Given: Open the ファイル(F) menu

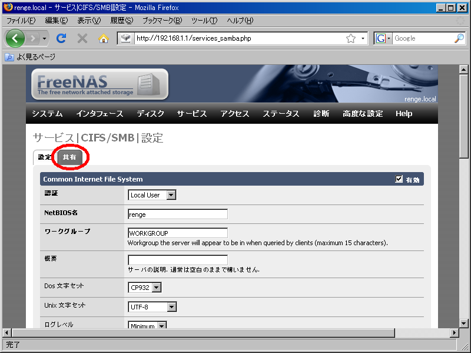Looking at the screenshot, I should point(21,21).
